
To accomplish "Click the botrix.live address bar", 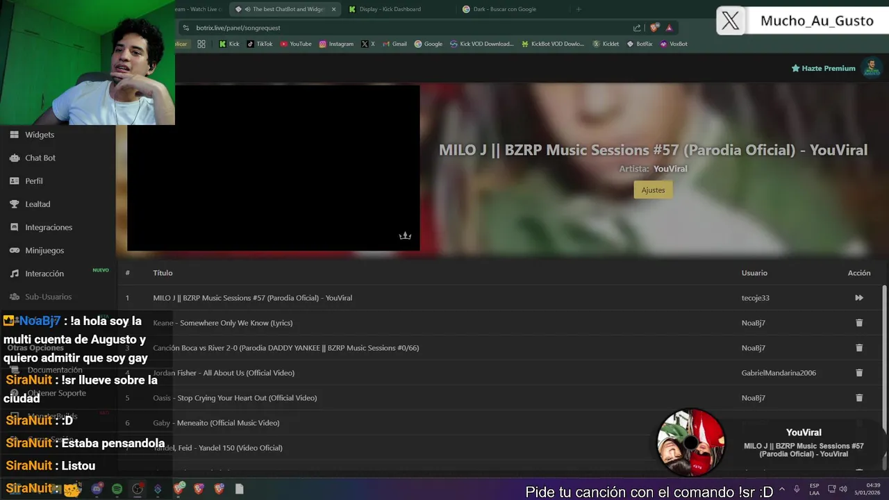I will [x=410, y=28].
